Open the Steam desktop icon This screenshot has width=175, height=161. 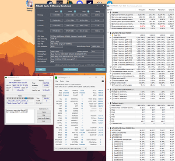pos(49,3)
